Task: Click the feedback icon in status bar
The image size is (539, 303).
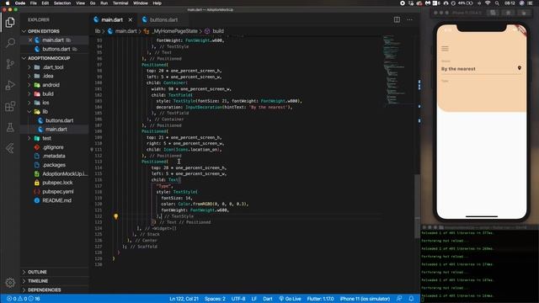Action: coord(399,299)
